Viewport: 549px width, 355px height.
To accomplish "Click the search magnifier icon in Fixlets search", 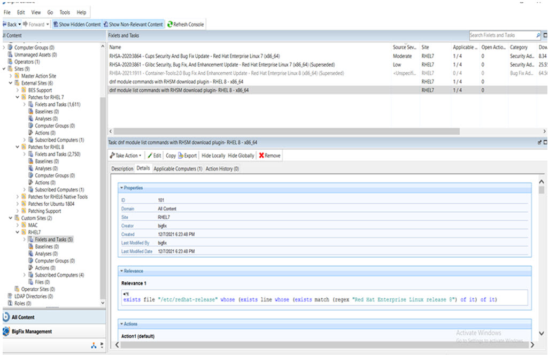I will [x=538, y=35].
